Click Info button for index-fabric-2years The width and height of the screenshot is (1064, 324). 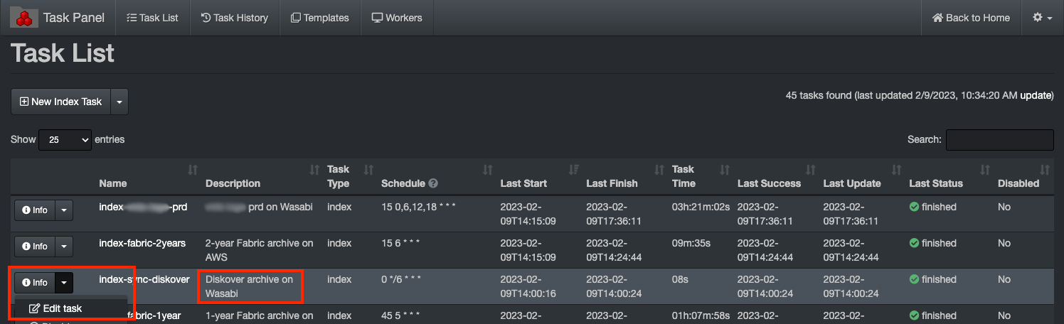[35, 247]
